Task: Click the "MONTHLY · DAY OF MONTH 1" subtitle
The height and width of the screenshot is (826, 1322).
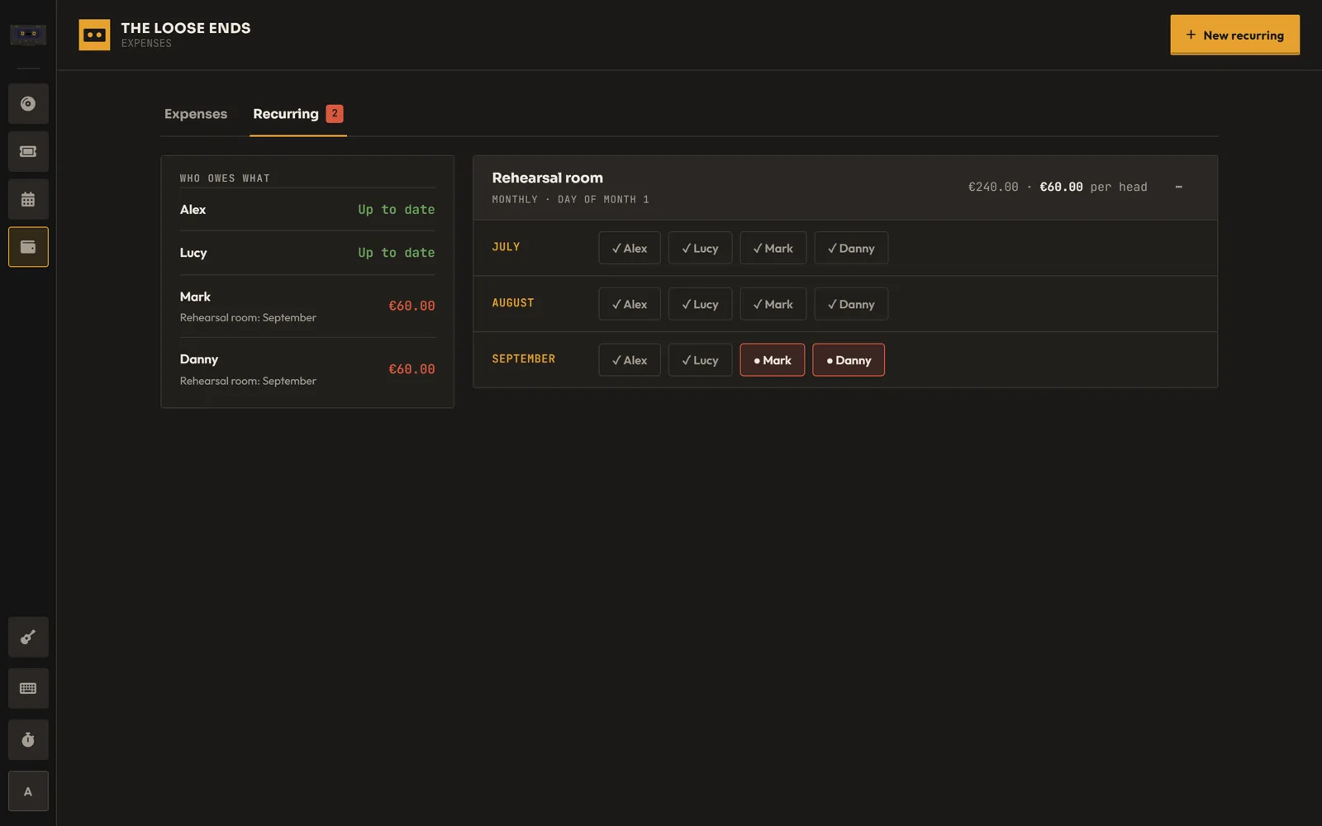Action: (x=570, y=200)
